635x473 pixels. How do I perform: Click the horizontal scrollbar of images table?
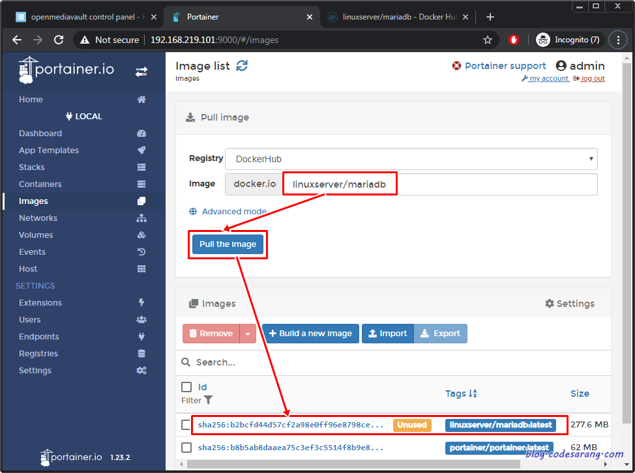[x=353, y=464]
